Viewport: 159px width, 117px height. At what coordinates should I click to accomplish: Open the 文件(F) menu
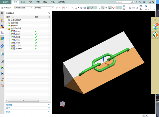pos(5,2)
